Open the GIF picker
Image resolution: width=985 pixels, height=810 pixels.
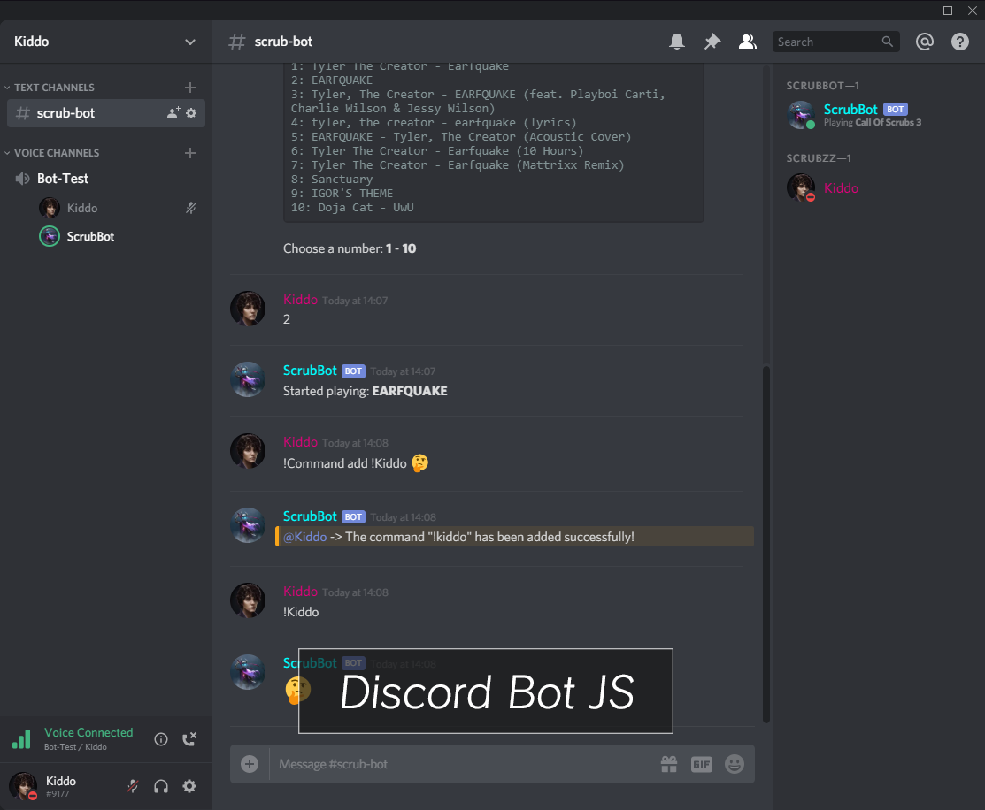(x=701, y=764)
